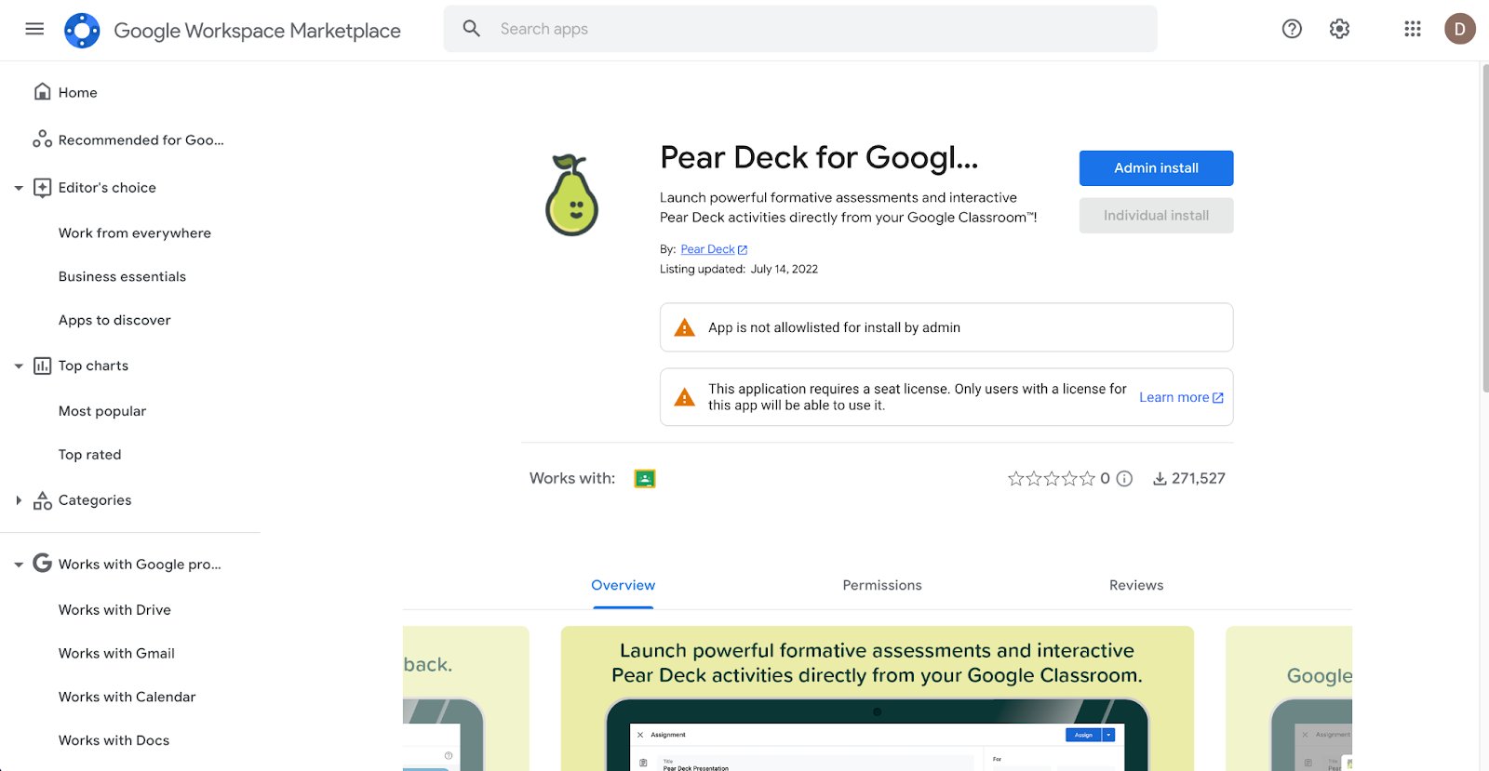Click the Google Classroom works-with icon
This screenshot has height=771, width=1489.
pyautogui.click(x=645, y=479)
